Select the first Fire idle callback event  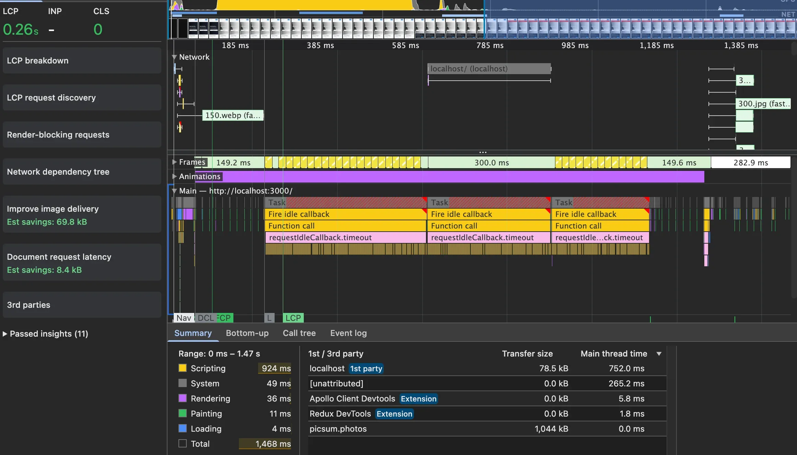tap(345, 214)
